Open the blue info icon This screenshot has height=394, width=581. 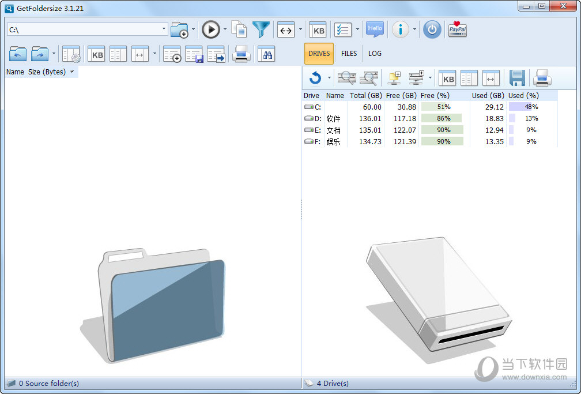(x=401, y=29)
